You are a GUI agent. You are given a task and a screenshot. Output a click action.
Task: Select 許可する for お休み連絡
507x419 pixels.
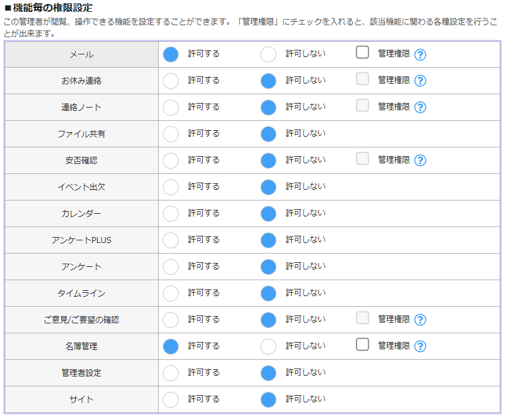[x=171, y=81]
